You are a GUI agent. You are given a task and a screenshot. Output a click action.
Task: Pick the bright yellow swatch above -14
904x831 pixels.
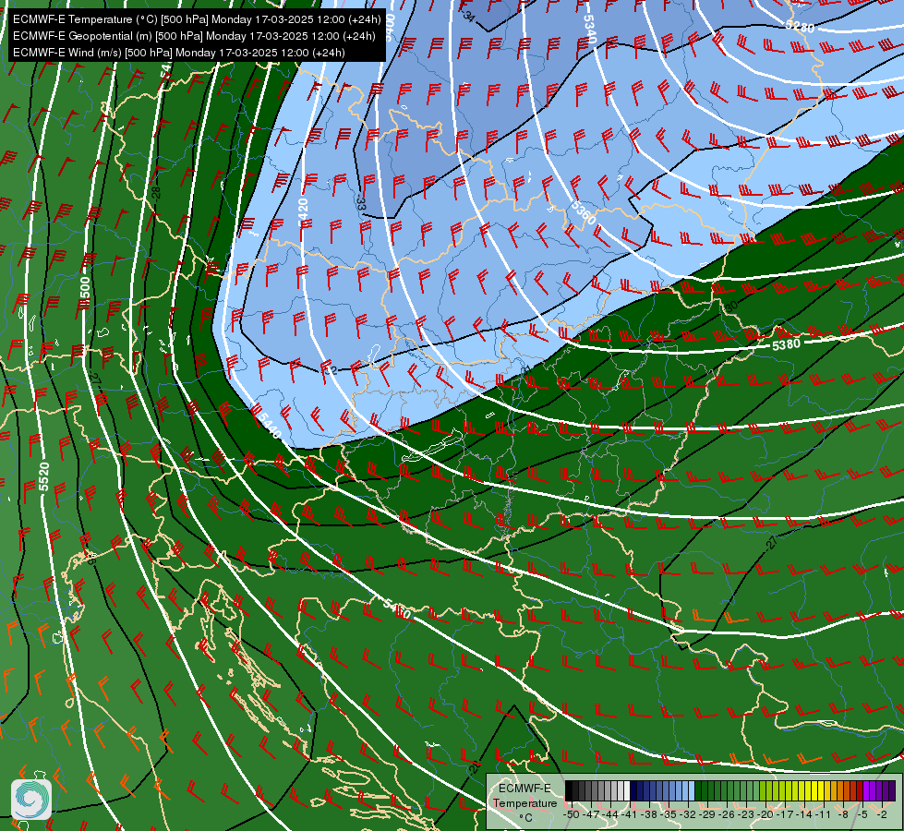pos(808,790)
